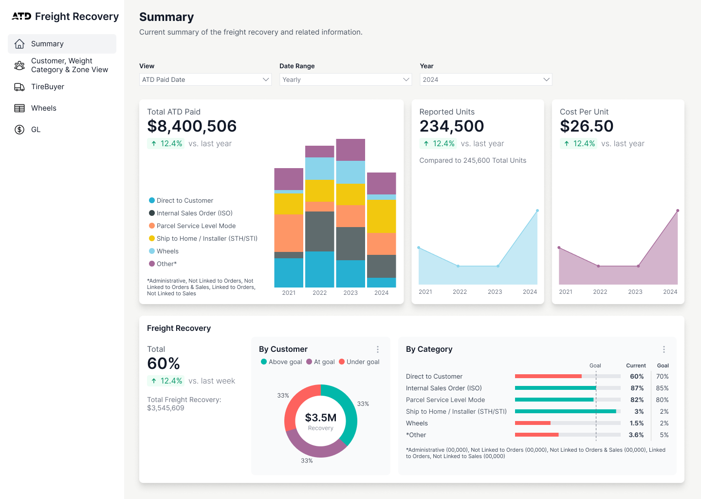Image resolution: width=701 pixels, height=499 pixels.
Task: Open the Wheels sidebar item
Action: tap(62, 108)
